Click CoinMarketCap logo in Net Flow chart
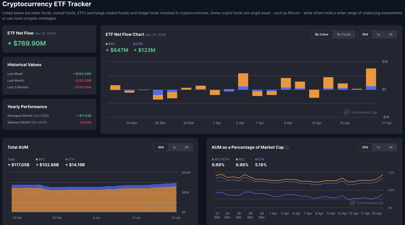 360,112
